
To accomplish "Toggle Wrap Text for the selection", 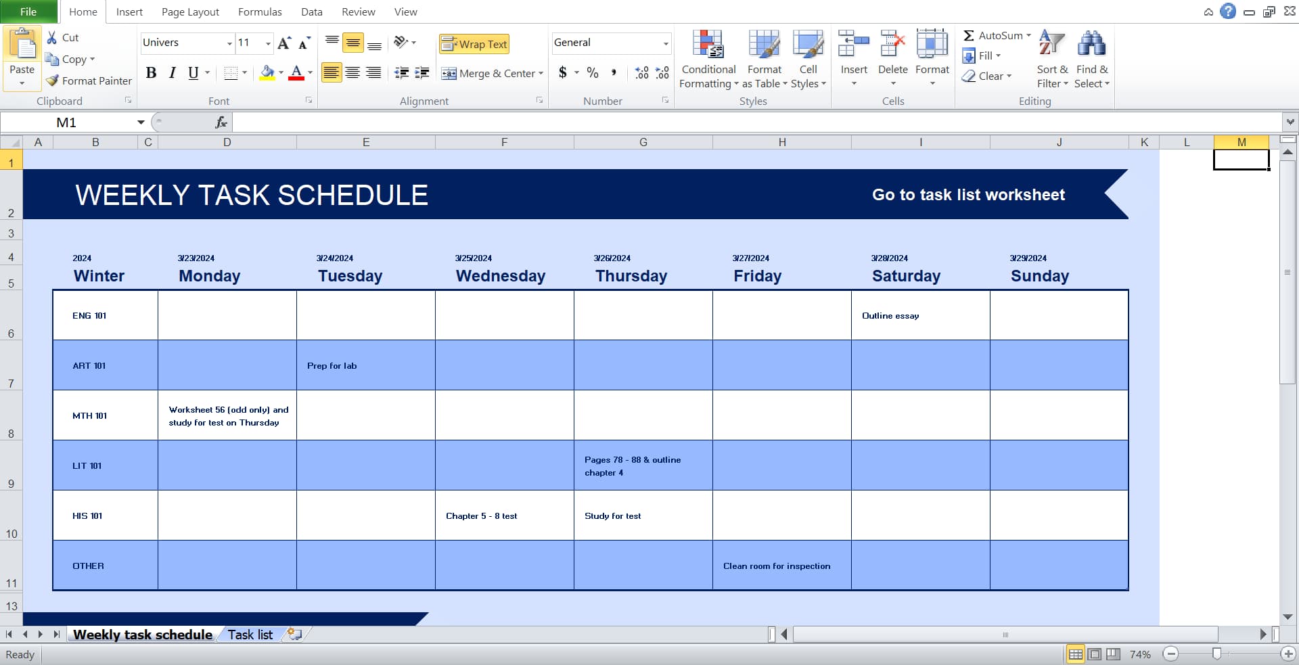I will (x=474, y=43).
